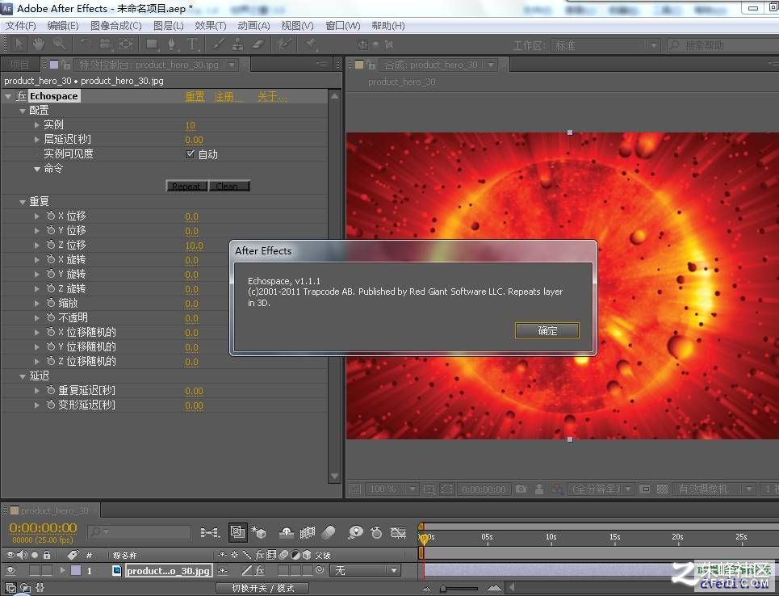The image size is (779, 596).
Task: Click the hide shy layers icon
Action: coord(286,532)
